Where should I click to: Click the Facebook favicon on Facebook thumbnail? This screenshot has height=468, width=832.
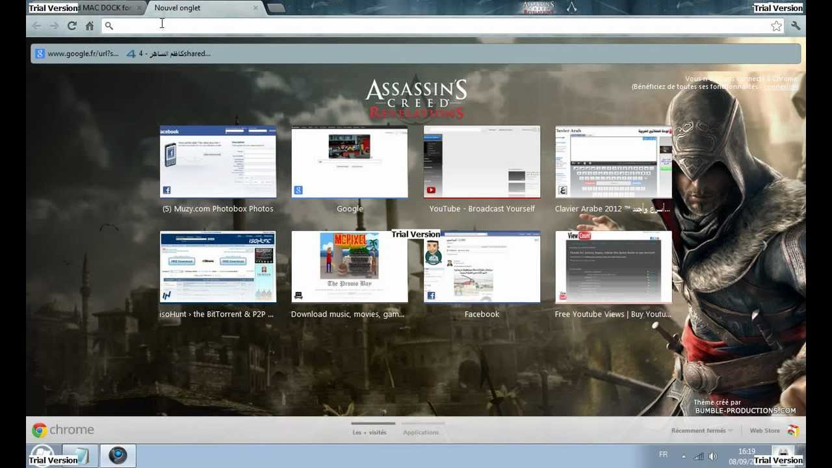(x=430, y=296)
